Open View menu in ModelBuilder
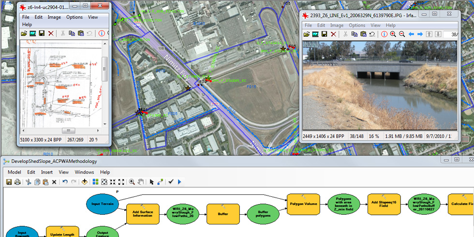 click(x=64, y=172)
